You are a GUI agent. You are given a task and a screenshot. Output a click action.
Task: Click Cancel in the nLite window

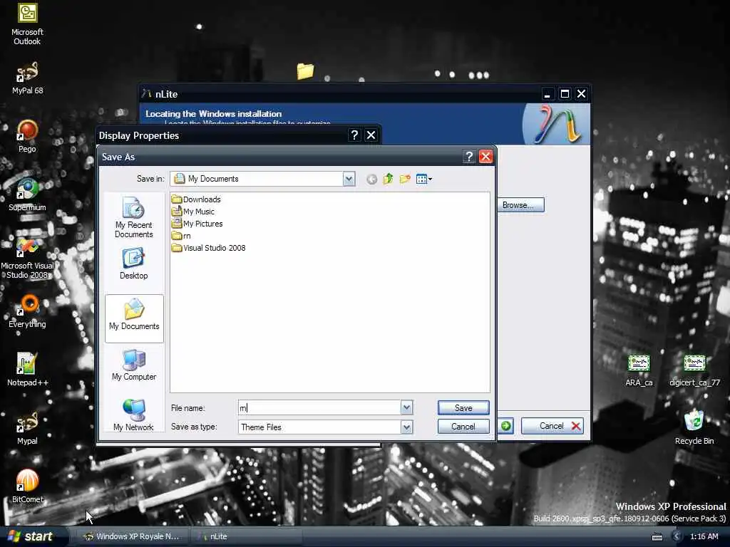tap(552, 426)
